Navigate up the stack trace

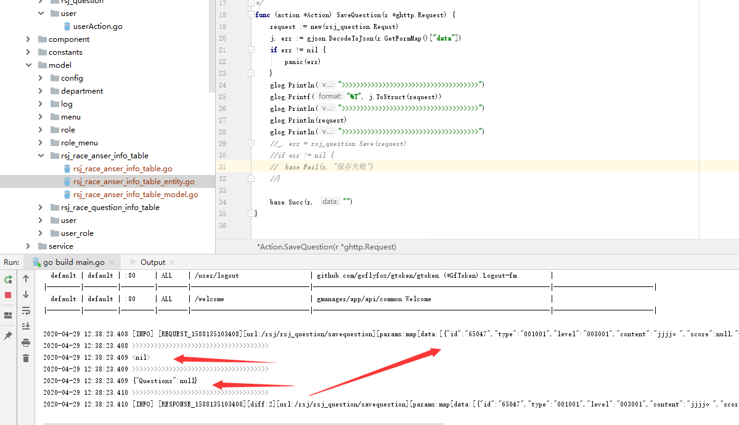[25, 278]
